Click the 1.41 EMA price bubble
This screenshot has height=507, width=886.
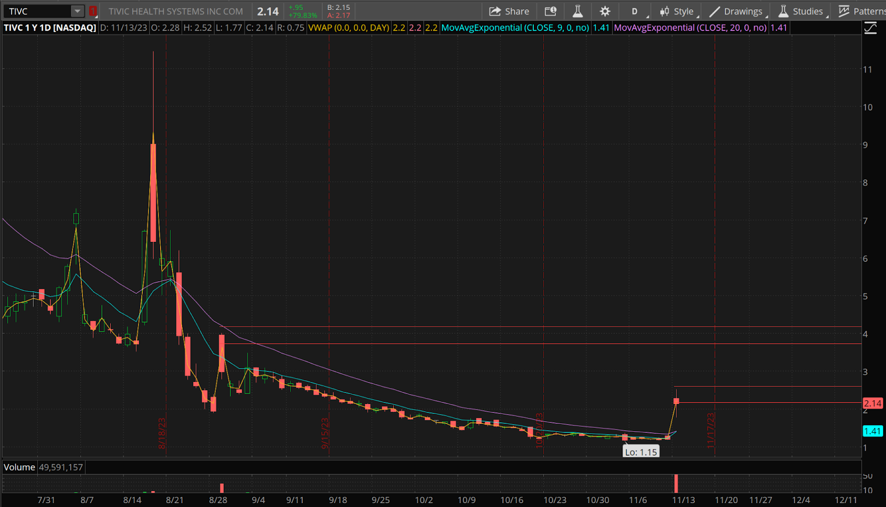point(872,431)
